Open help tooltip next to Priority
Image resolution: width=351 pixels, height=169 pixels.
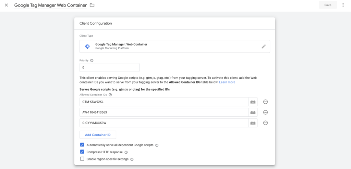click(92, 60)
